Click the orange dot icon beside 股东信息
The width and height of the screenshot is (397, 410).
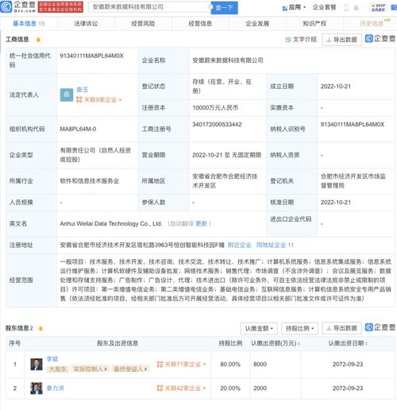(x=40, y=328)
